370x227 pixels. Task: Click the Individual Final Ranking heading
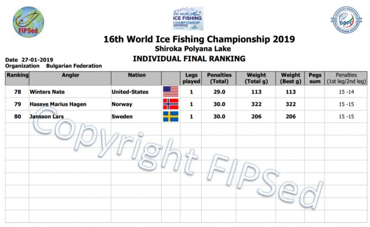(x=189, y=59)
